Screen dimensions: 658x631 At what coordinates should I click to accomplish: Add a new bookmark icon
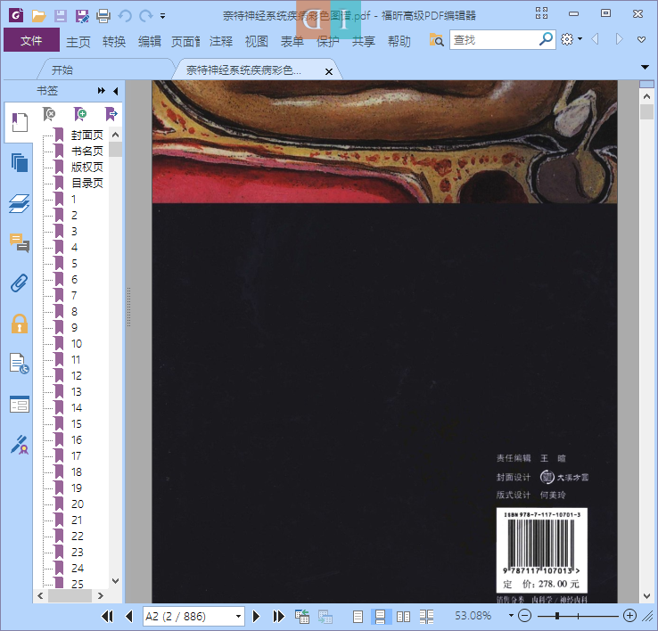click(80, 114)
